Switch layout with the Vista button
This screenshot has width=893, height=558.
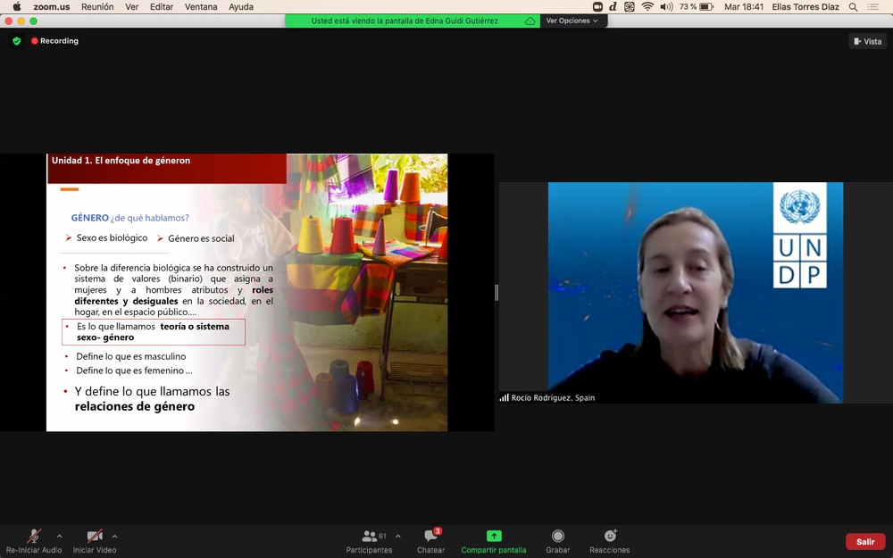coord(867,41)
